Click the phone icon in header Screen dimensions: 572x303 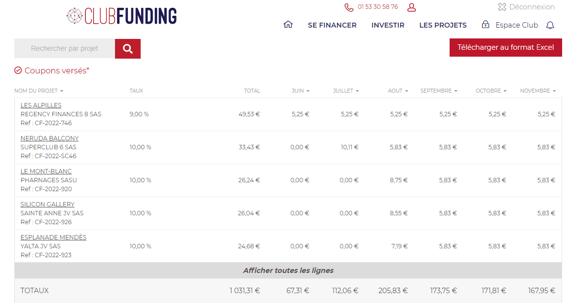349,7
